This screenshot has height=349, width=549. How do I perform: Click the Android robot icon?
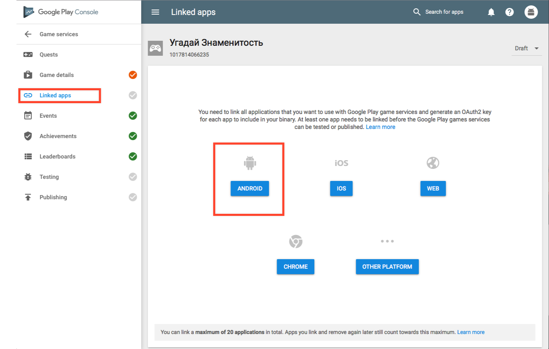[250, 163]
